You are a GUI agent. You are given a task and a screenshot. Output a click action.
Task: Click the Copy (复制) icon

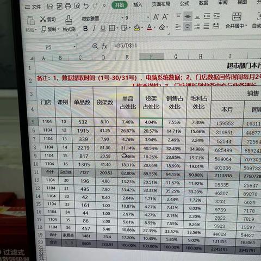(x=43, y=29)
